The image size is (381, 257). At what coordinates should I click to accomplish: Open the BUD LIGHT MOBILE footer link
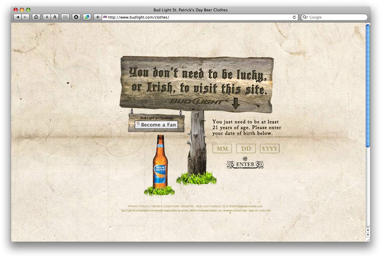pyautogui.click(x=209, y=206)
